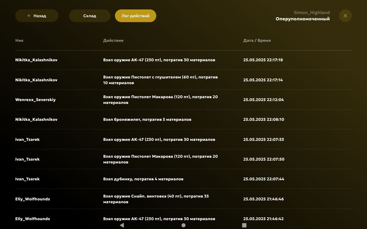Click the Оперуполномоченный rank label
Screen dimensions: 367x229
coord(303,19)
